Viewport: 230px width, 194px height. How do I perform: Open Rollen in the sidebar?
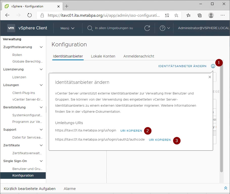coord(17,55)
